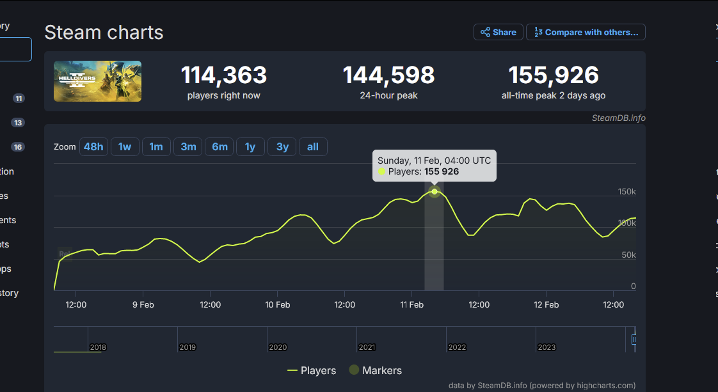The height and width of the screenshot is (392, 718).
Task: Click the sidebar badge showing 13
Action: point(18,123)
